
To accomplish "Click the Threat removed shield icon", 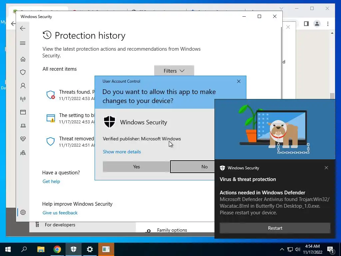I will 51,141.
